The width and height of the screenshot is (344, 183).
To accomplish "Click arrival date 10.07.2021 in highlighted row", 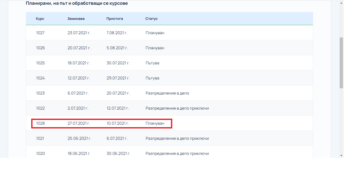I will (118, 123).
